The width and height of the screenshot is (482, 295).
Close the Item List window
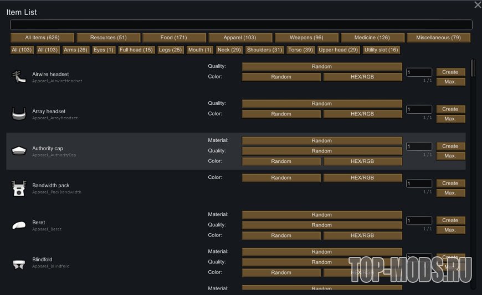[478, 5]
